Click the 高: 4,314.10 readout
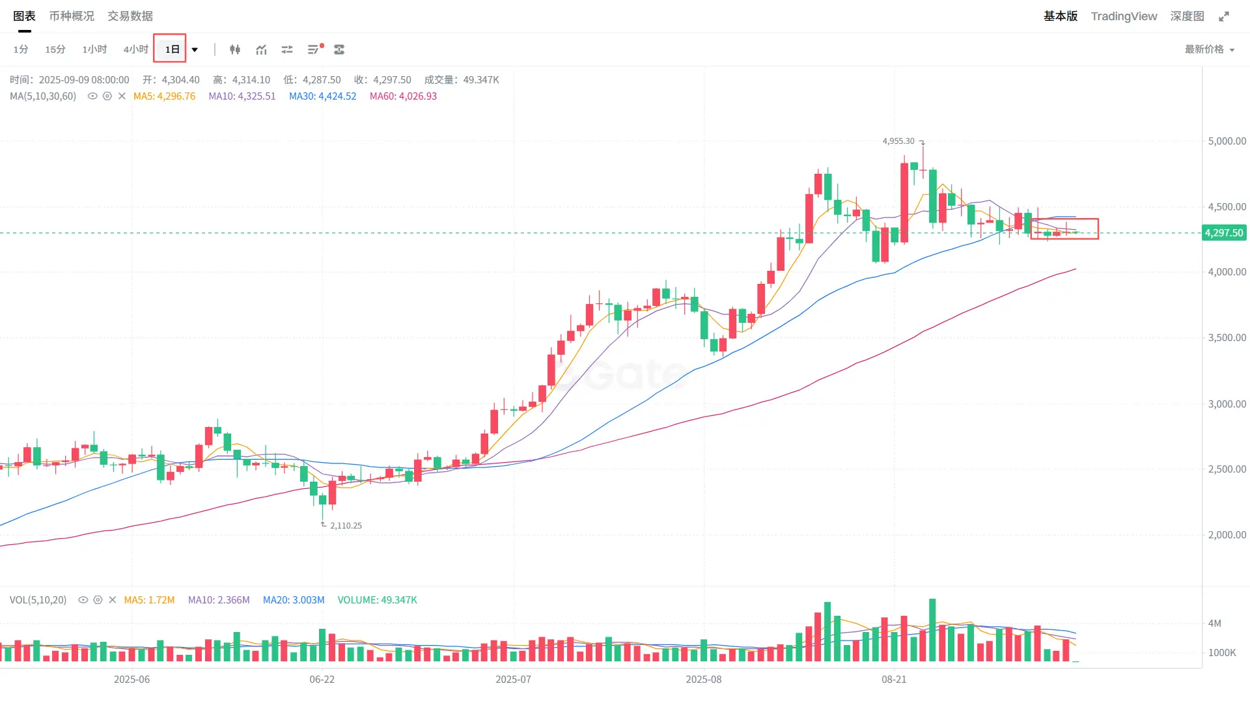 (242, 80)
